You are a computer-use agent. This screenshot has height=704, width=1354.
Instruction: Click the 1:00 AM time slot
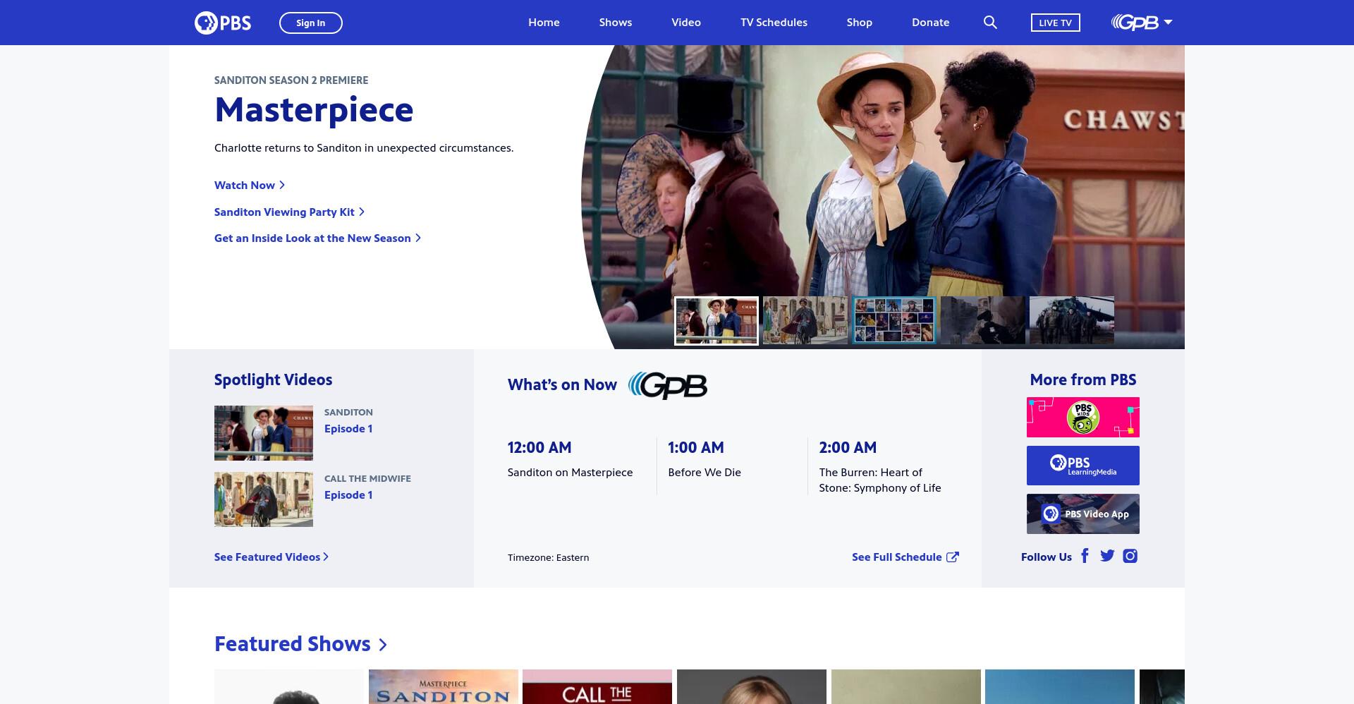click(696, 448)
